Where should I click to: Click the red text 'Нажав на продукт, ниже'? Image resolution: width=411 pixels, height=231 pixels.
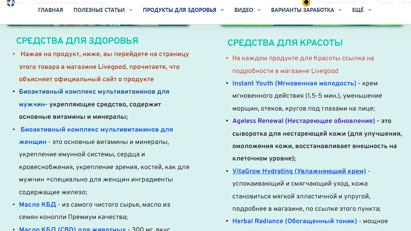(61, 54)
